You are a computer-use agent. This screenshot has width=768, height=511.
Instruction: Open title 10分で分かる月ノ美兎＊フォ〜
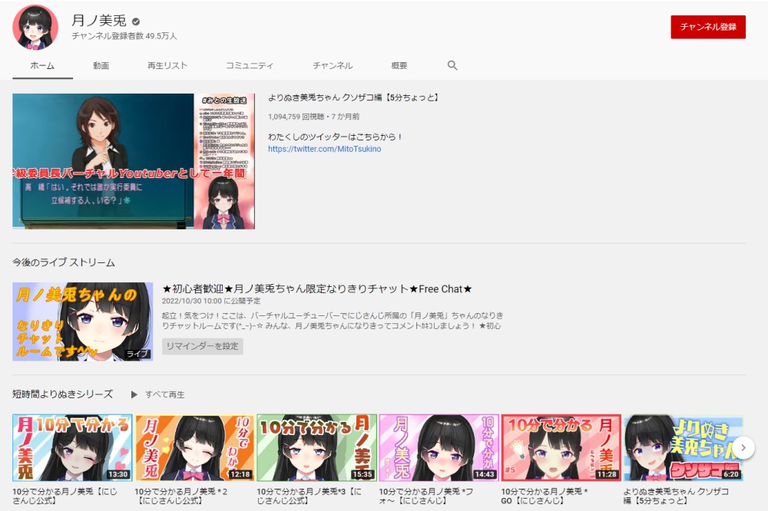(426, 496)
